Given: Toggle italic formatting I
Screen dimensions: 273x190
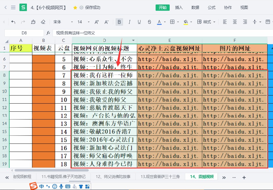Looking at the screenshot, I should tap(129, 22).
